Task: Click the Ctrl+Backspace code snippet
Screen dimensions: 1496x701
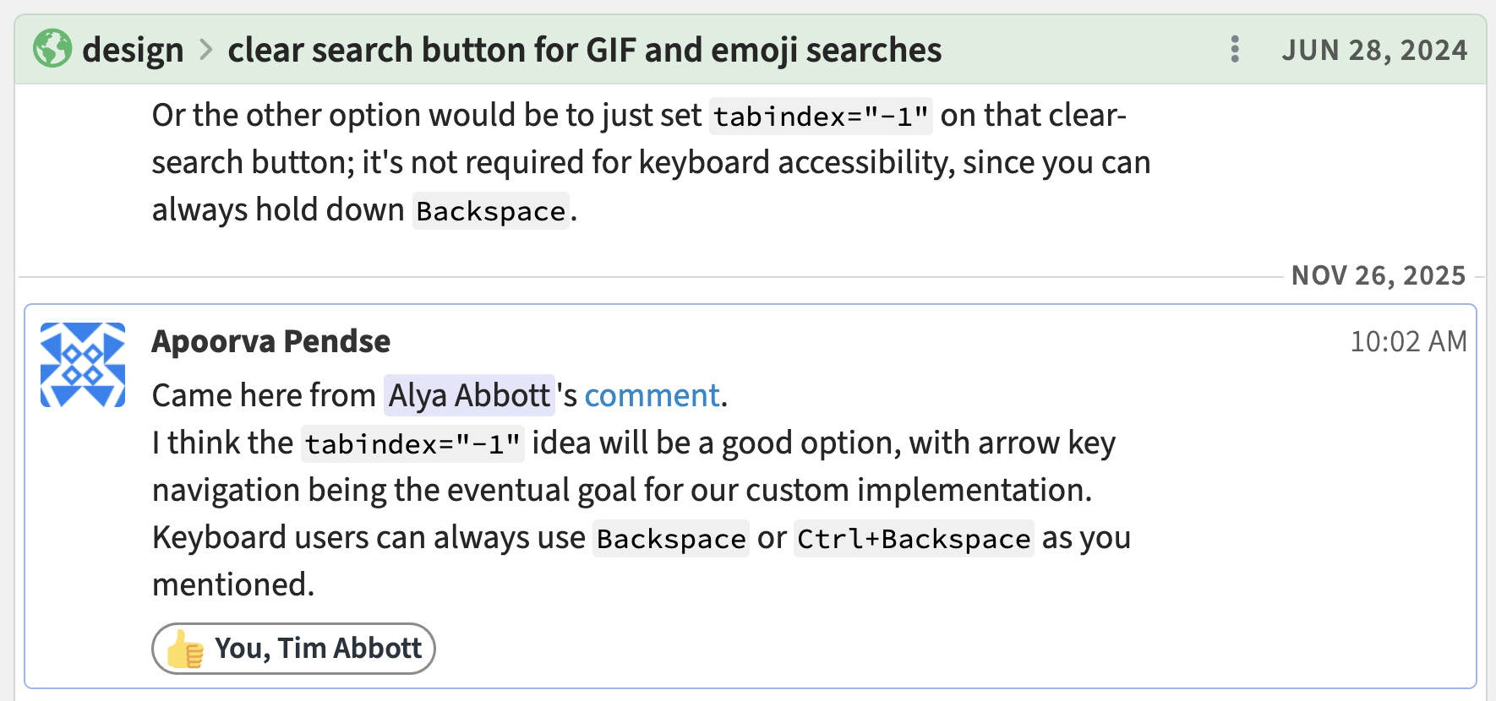Action: tap(913, 538)
